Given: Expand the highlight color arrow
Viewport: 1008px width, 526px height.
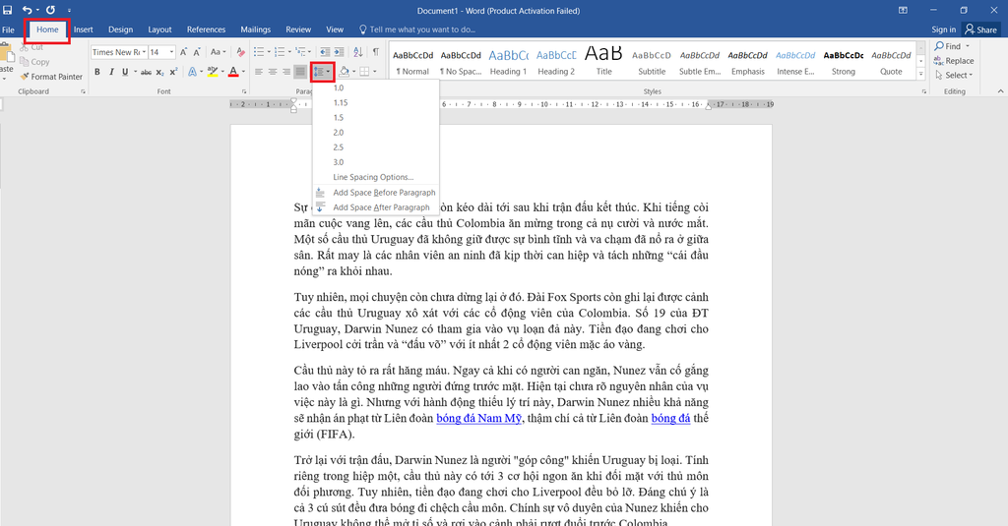Looking at the screenshot, I should 222,72.
